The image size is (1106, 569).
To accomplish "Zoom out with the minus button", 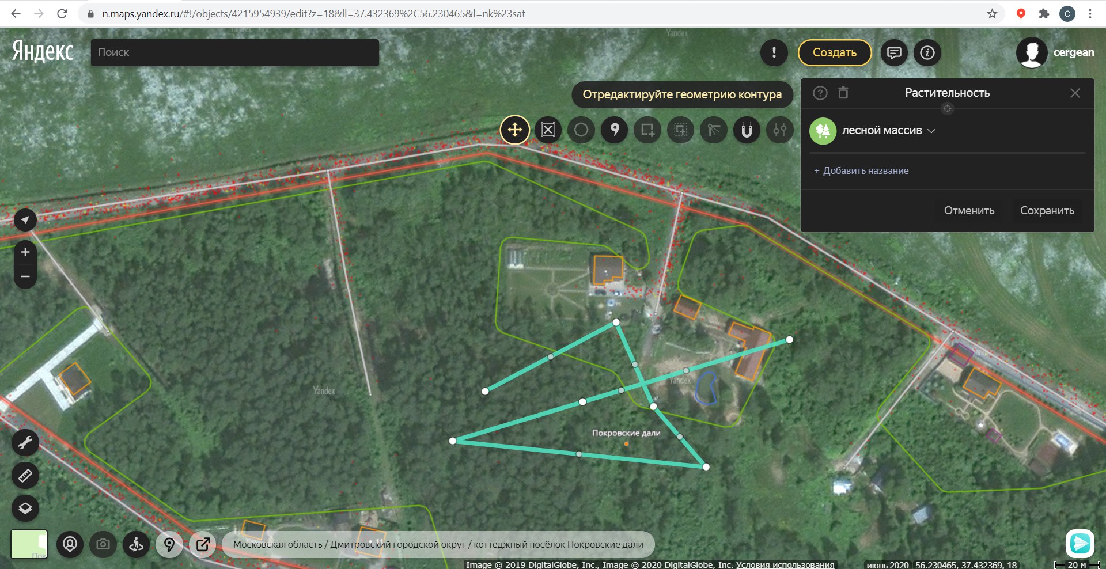I will click(x=25, y=276).
